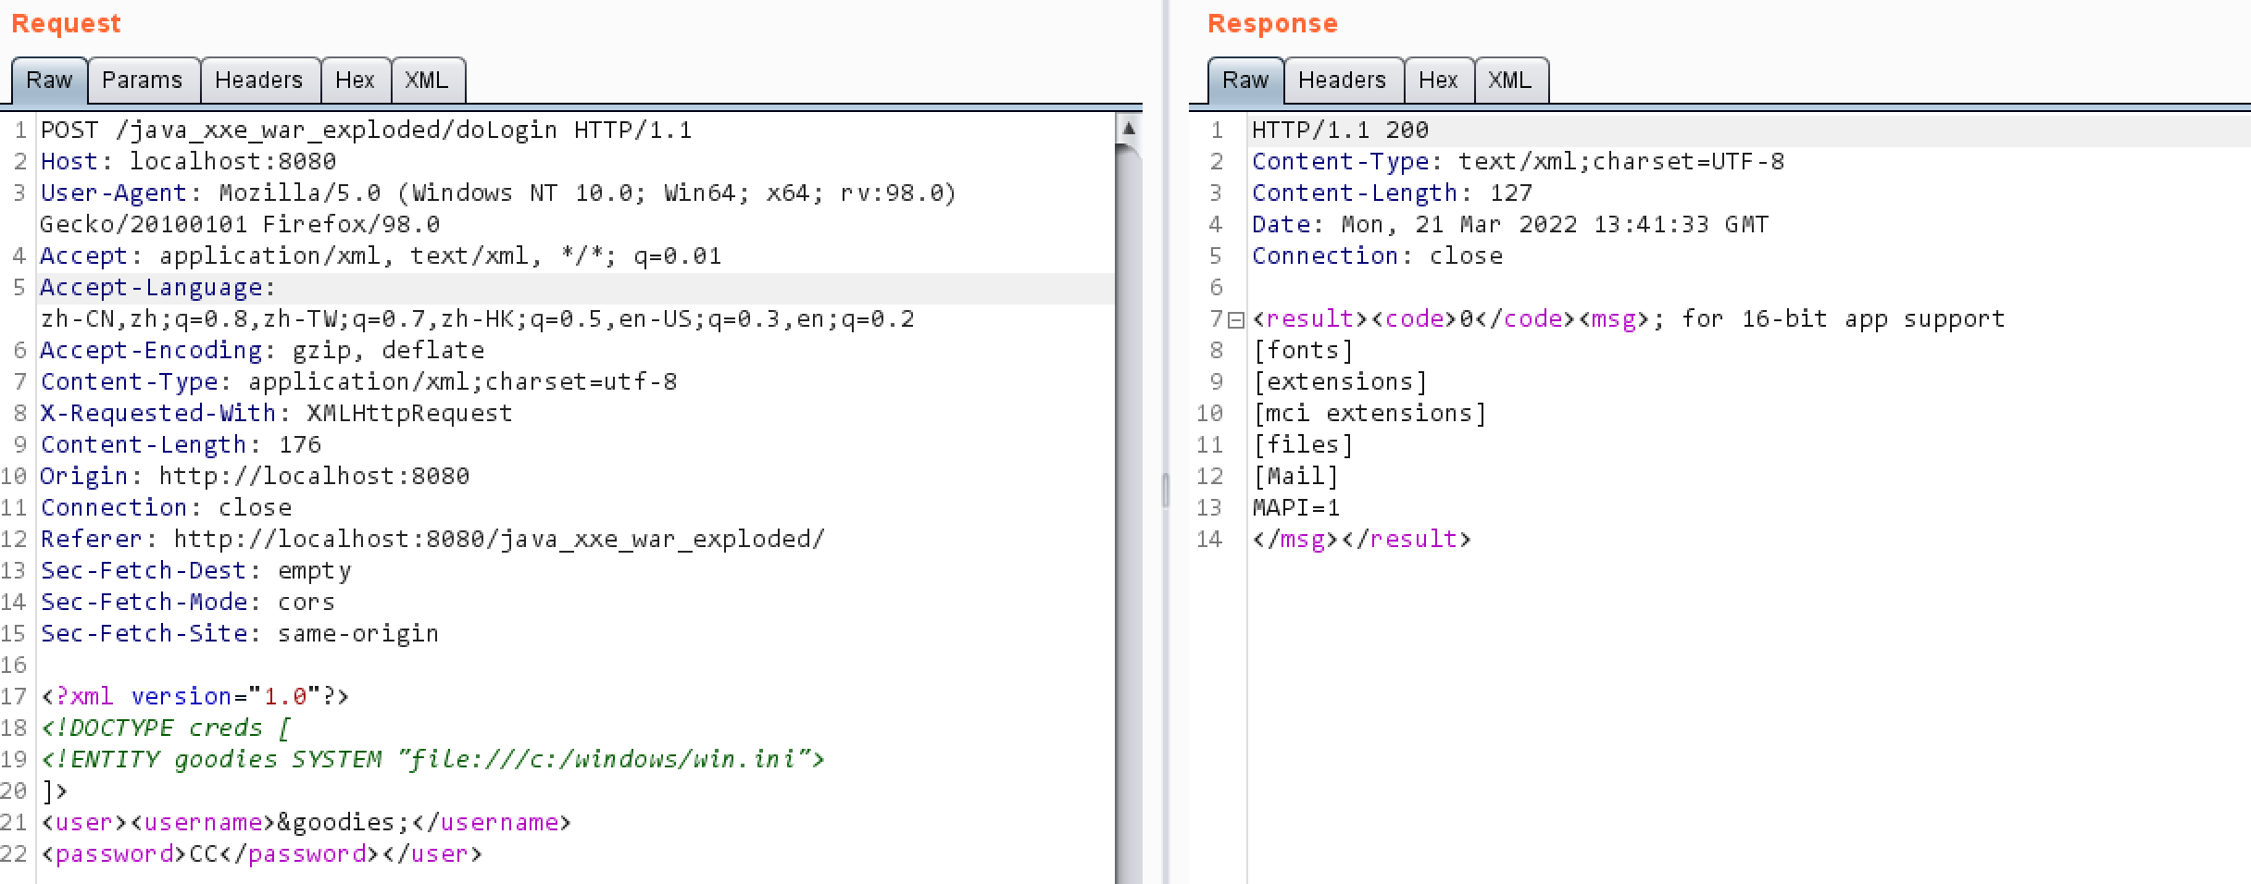This screenshot has width=2251, height=884.
Task: Click the Origin: http://localhost:8080 line
Action: pyautogui.click(x=255, y=476)
